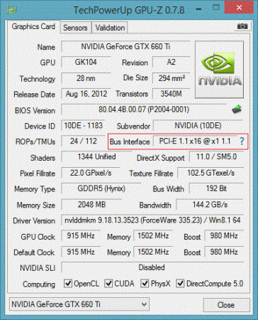258x320 pixels.
Task: Click the camera screenshot icon
Action: coord(242,26)
